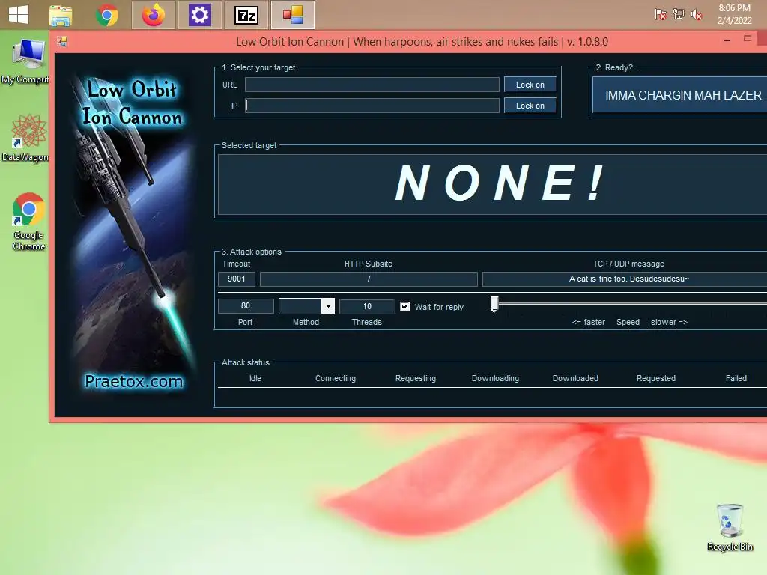This screenshot has height=575, width=767.
Task: Click the Speed slider handle
Action: tap(494, 304)
